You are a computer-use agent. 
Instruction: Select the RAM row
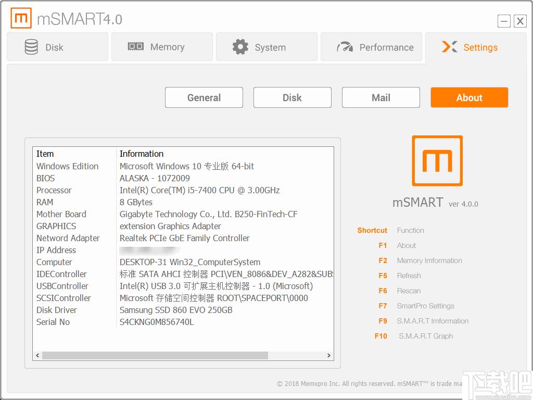[183, 202]
